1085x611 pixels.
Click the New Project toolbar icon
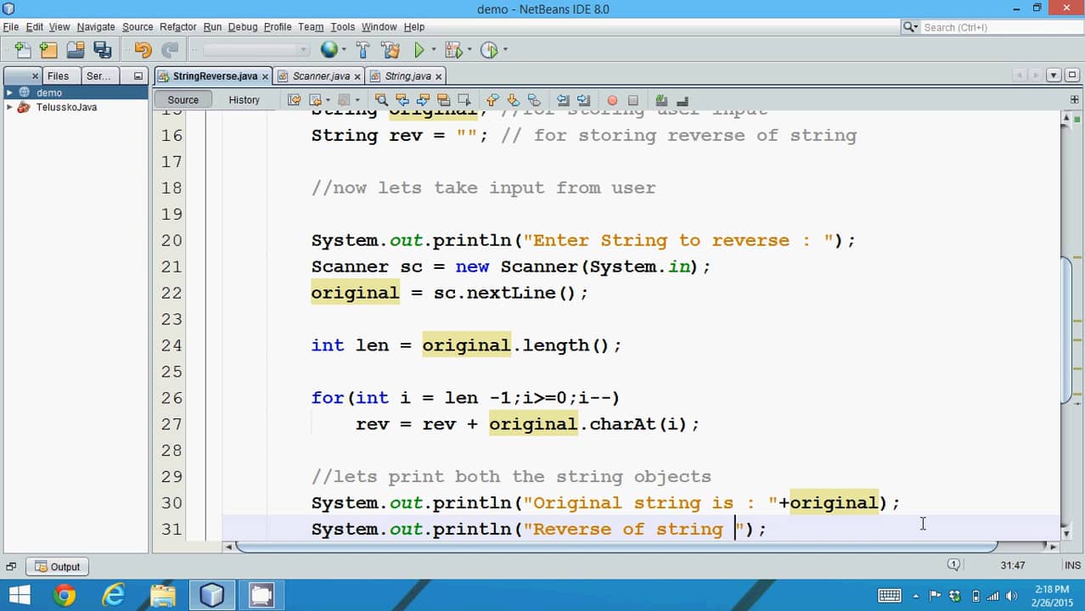tap(48, 50)
